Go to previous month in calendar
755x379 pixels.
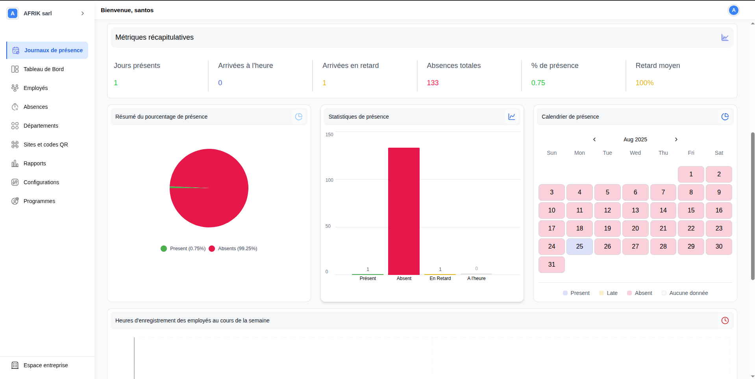pyautogui.click(x=594, y=139)
